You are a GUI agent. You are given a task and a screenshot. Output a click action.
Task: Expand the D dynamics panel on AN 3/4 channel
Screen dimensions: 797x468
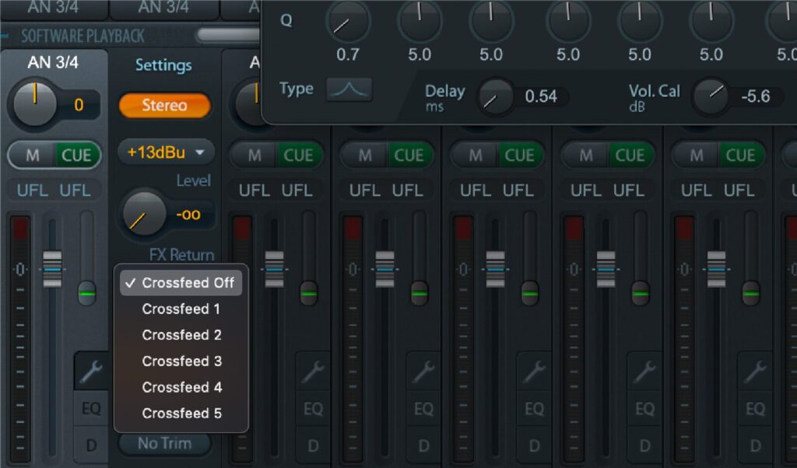pyautogui.click(x=92, y=445)
